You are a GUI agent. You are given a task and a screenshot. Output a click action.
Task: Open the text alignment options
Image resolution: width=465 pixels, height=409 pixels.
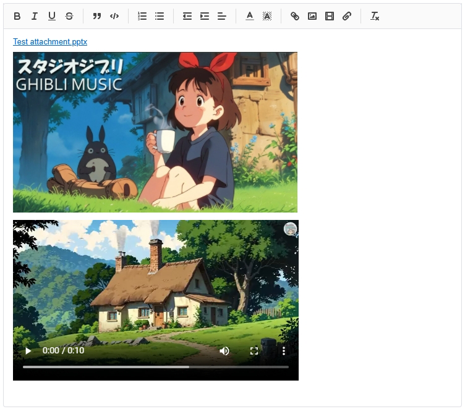point(222,16)
